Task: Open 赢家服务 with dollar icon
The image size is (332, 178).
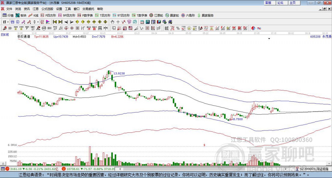Action: pos(205,16)
